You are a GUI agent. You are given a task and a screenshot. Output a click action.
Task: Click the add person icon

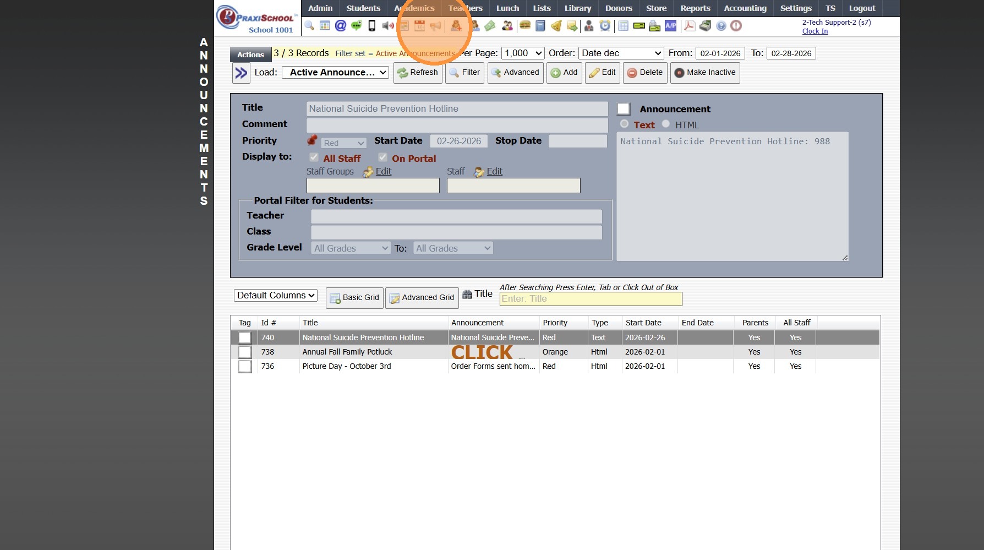click(456, 26)
